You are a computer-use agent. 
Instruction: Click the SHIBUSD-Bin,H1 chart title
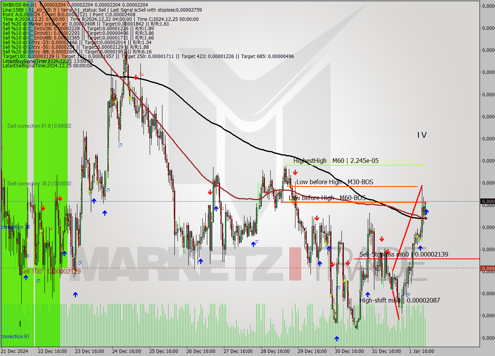coord(75,5)
